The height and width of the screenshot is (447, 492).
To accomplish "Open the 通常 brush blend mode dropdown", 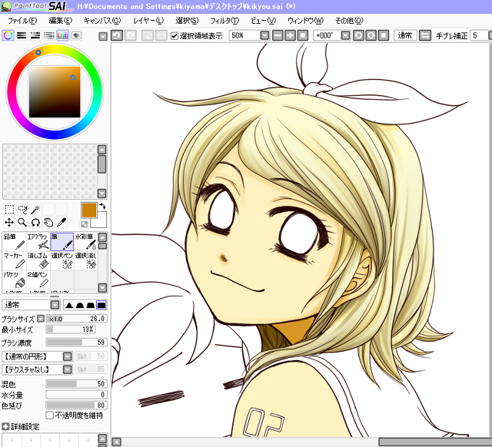I will coord(55,305).
